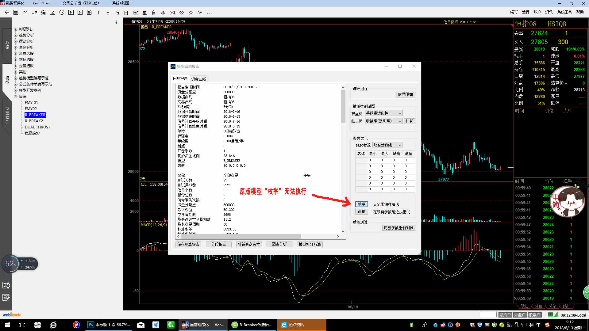
Task: Open the 纵坐标 收益率 dropdown
Action: [x=400, y=121]
